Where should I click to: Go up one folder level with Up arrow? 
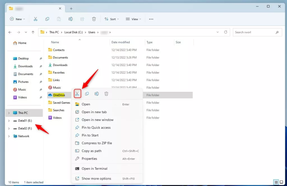coord(33,32)
